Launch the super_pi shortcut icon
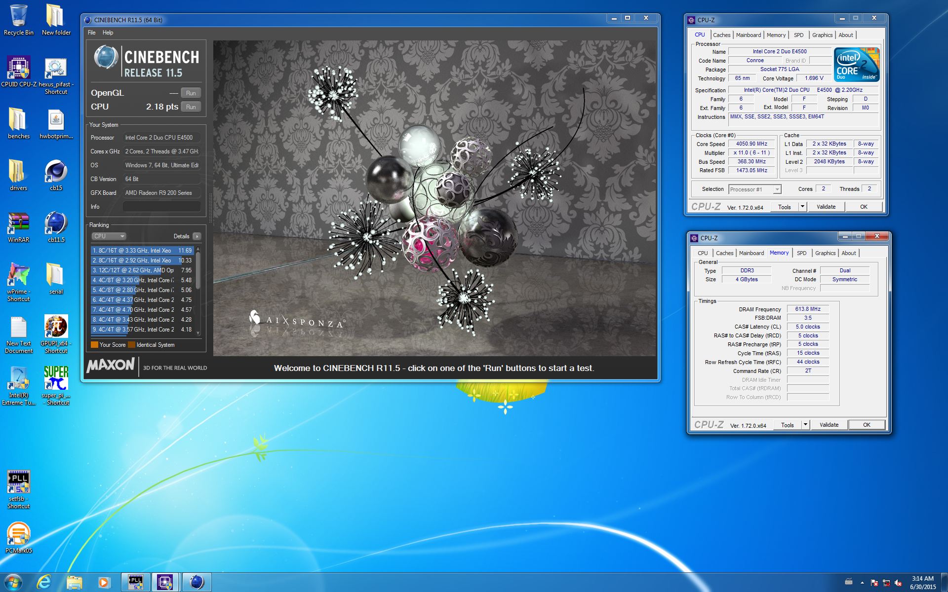The width and height of the screenshot is (948, 592). pyautogui.click(x=56, y=386)
